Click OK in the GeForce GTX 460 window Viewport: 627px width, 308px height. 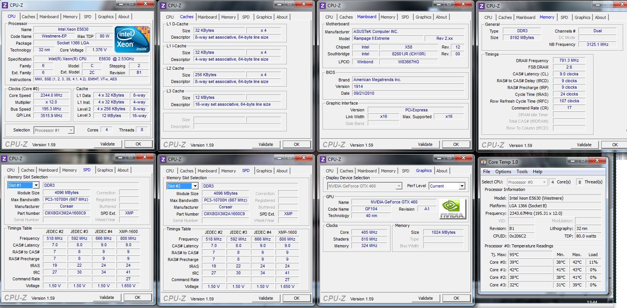point(457,298)
